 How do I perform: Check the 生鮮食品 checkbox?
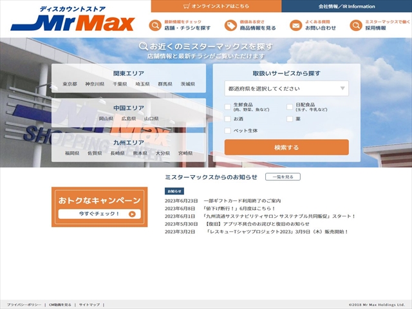pos(227,107)
